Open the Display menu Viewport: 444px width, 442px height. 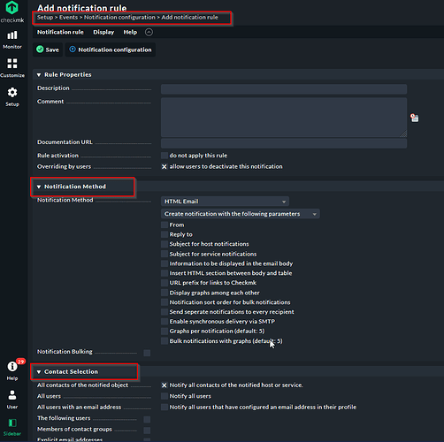point(103,32)
